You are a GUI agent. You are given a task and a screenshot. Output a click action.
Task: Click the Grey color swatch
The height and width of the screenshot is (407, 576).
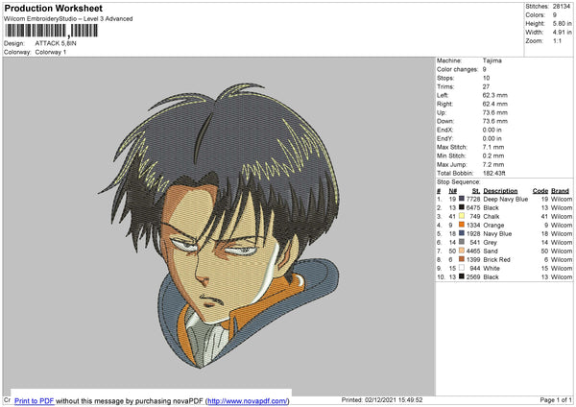click(x=462, y=242)
